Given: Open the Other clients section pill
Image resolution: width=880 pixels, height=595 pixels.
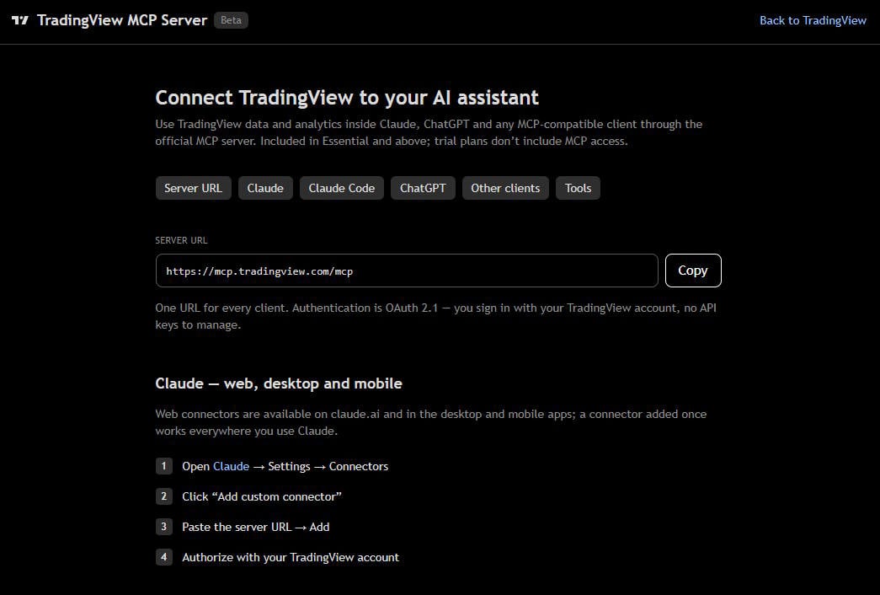Looking at the screenshot, I should pyautogui.click(x=505, y=188).
